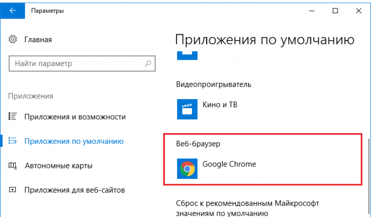Click the back arrow button
This screenshot has height=217, width=371.
click(13, 11)
